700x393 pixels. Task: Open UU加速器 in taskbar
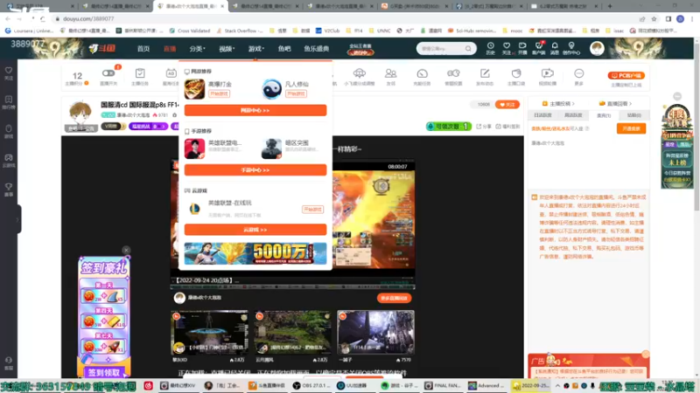coord(352,386)
